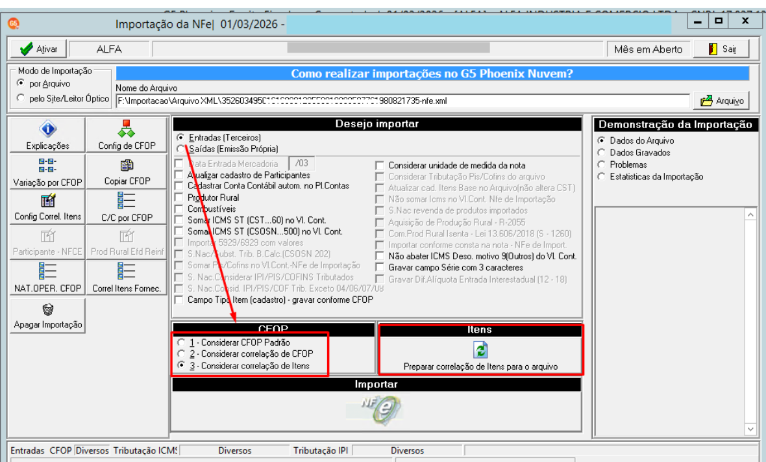
Task: Click the Prod Rural Efd Reinf button
Action: click(127, 242)
